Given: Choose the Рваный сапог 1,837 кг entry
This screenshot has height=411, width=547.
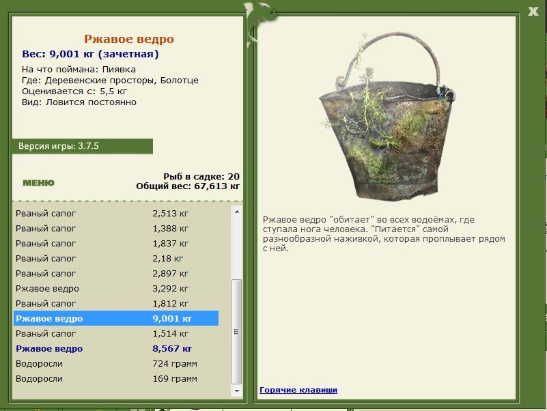Looking at the screenshot, I should tap(116, 243).
